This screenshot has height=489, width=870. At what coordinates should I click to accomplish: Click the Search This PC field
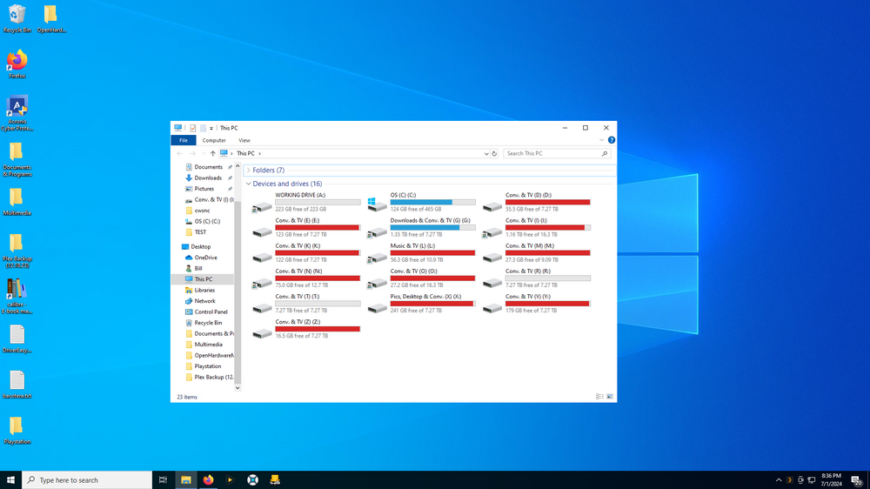[557, 154]
